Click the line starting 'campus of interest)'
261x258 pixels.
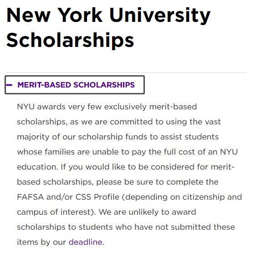(x=107, y=212)
